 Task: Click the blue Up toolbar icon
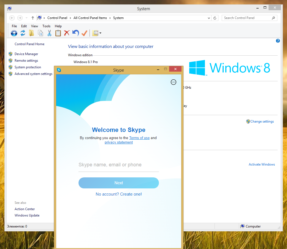tap(14, 33)
